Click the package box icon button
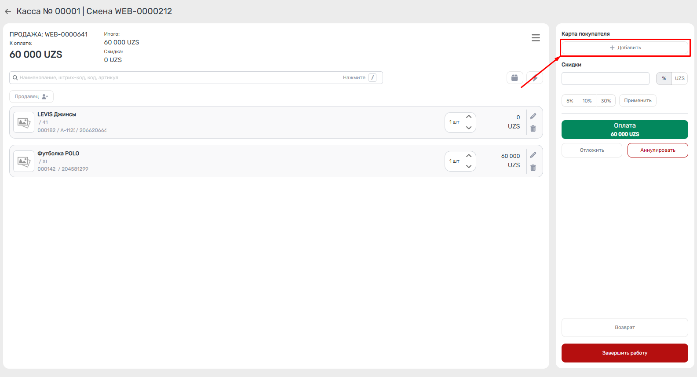Screen dimensions: 697x377 click(x=515, y=78)
